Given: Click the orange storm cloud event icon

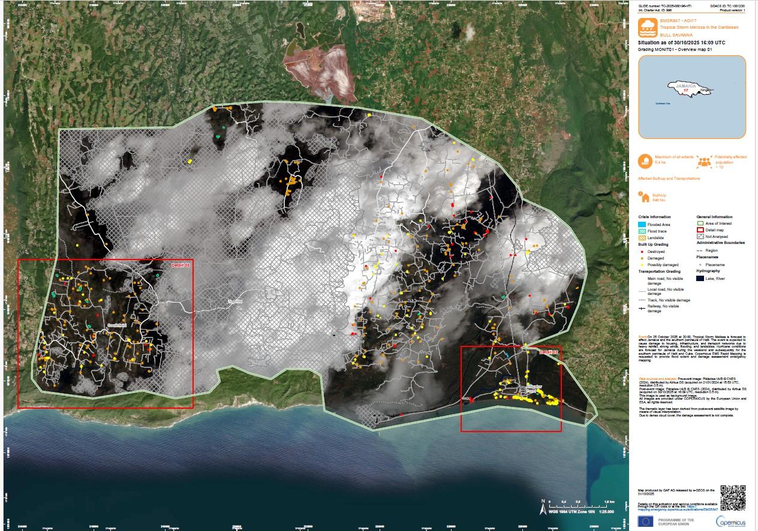Looking at the screenshot, I should click(x=646, y=26).
